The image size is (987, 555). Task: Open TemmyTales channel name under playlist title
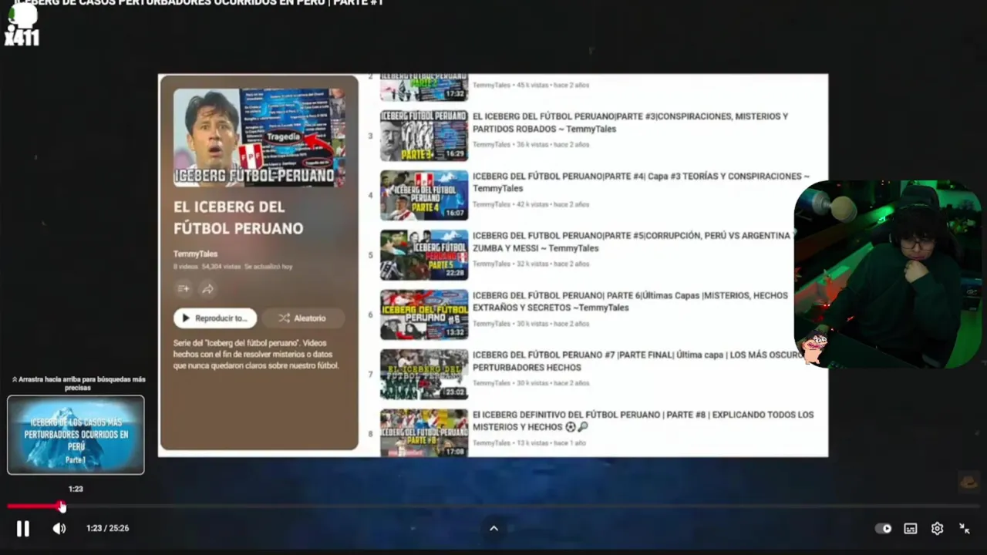195,254
